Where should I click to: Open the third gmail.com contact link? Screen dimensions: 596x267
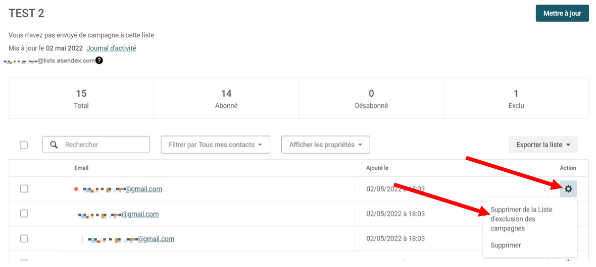131,239
